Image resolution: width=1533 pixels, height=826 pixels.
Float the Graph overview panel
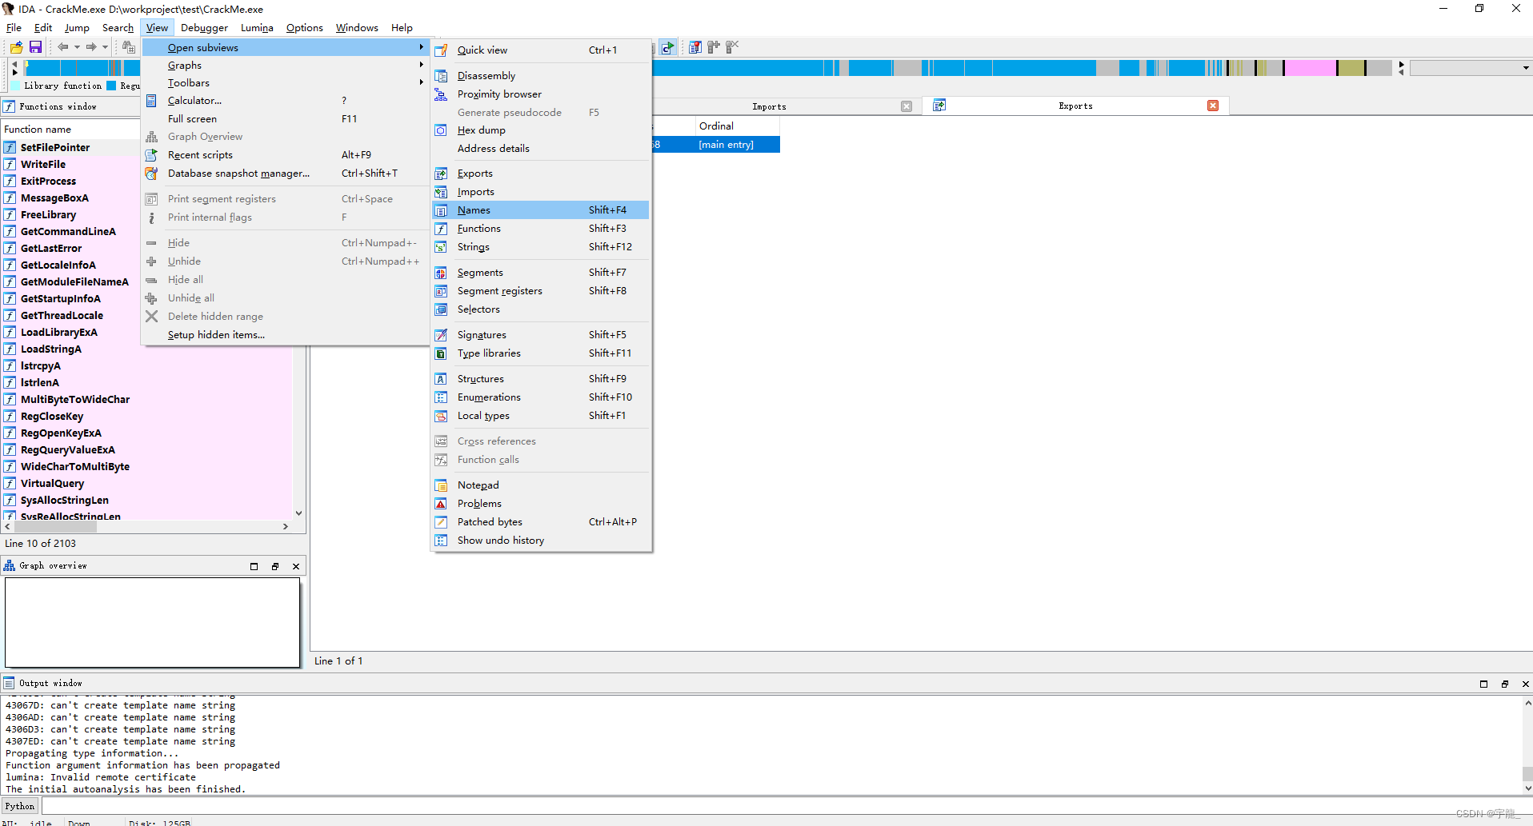275,566
